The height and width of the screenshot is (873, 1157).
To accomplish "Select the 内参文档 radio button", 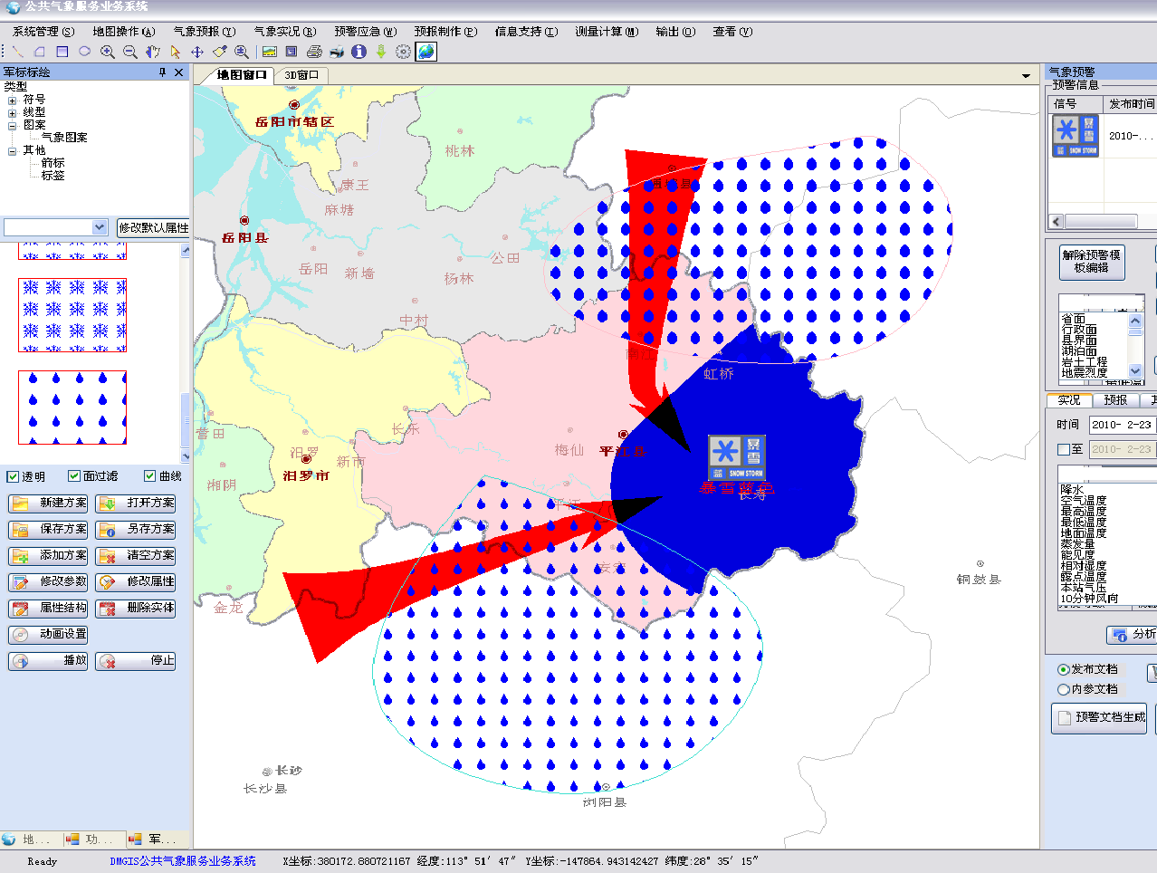I will click(1064, 689).
